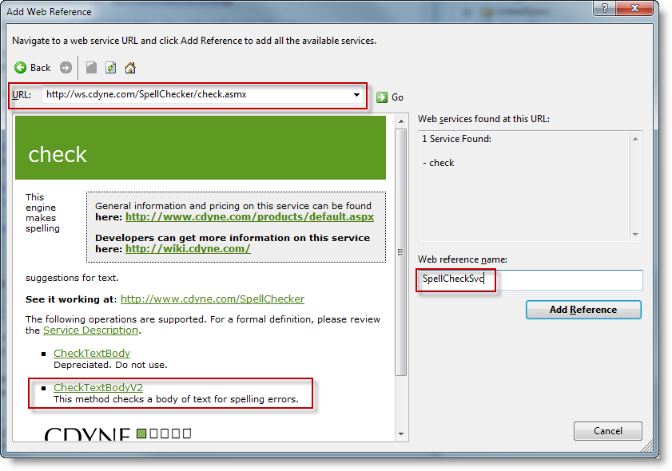The width and height of the screenshot is (672, 471).
Task: Click the grayed Forward arrow icon
Action: click(x=66, y=68)
